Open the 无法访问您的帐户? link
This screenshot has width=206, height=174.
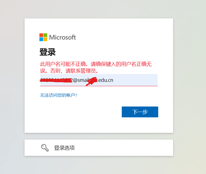pos(59,95)
